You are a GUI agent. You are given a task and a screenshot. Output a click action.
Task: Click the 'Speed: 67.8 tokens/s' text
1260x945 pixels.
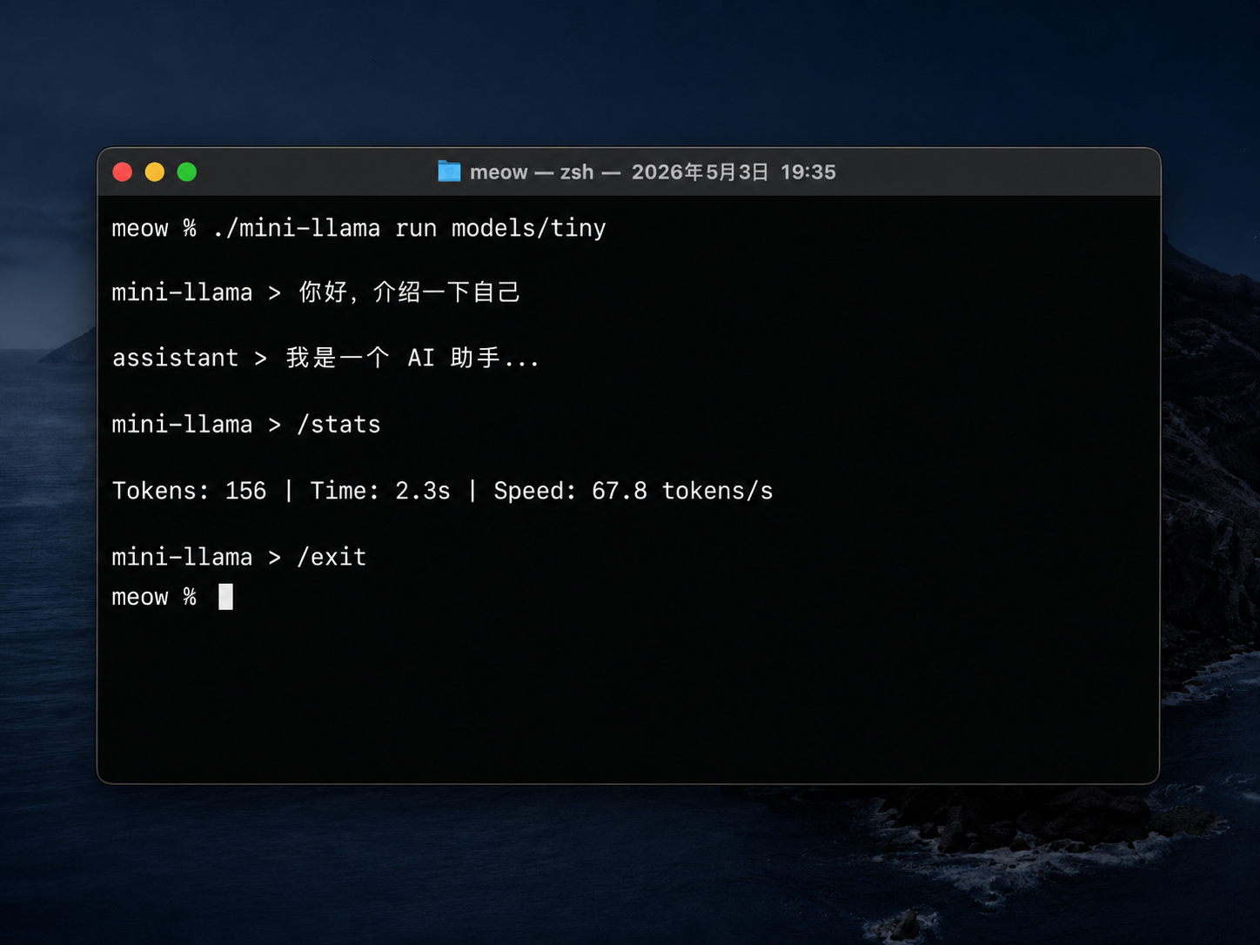click(633, 491)
